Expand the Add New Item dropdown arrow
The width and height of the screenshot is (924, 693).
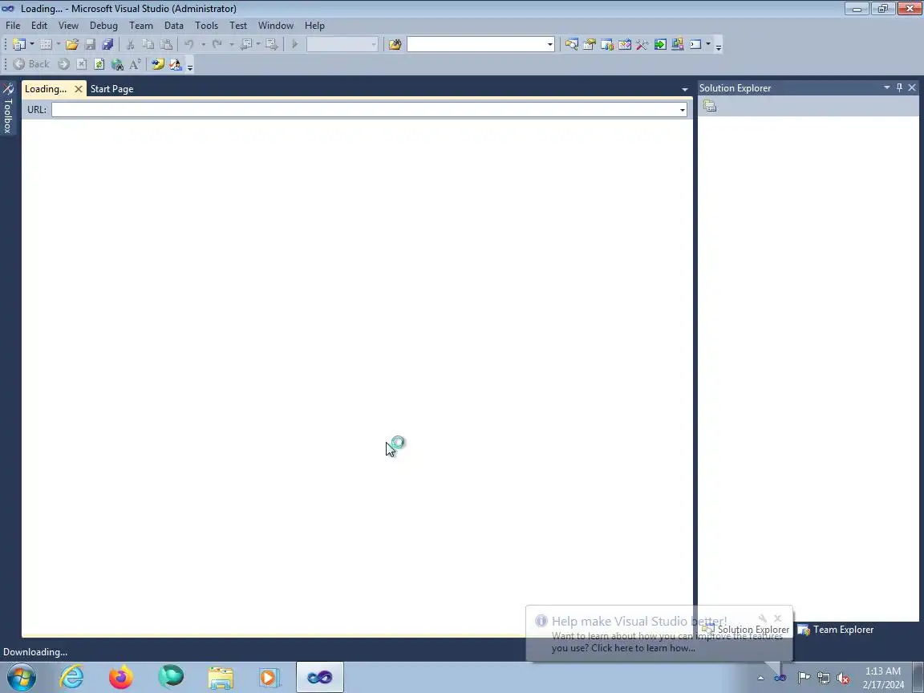[x=59, y=44]
